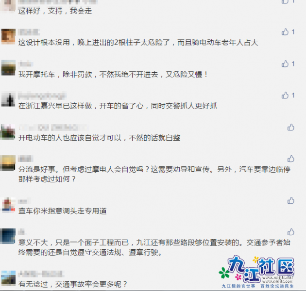
Task: Open avatar of 有无论过 commenter
Action: (x=8, y=278)
